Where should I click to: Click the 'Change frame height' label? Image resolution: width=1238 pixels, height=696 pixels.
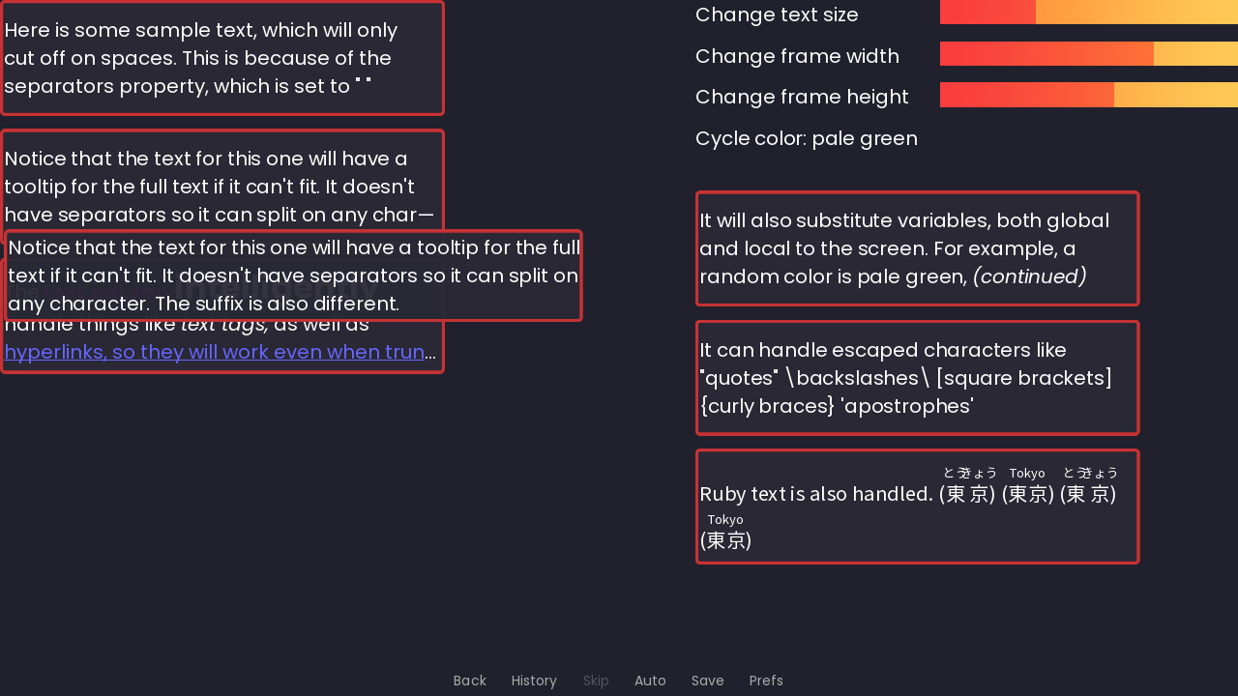(x=802, y=97)
